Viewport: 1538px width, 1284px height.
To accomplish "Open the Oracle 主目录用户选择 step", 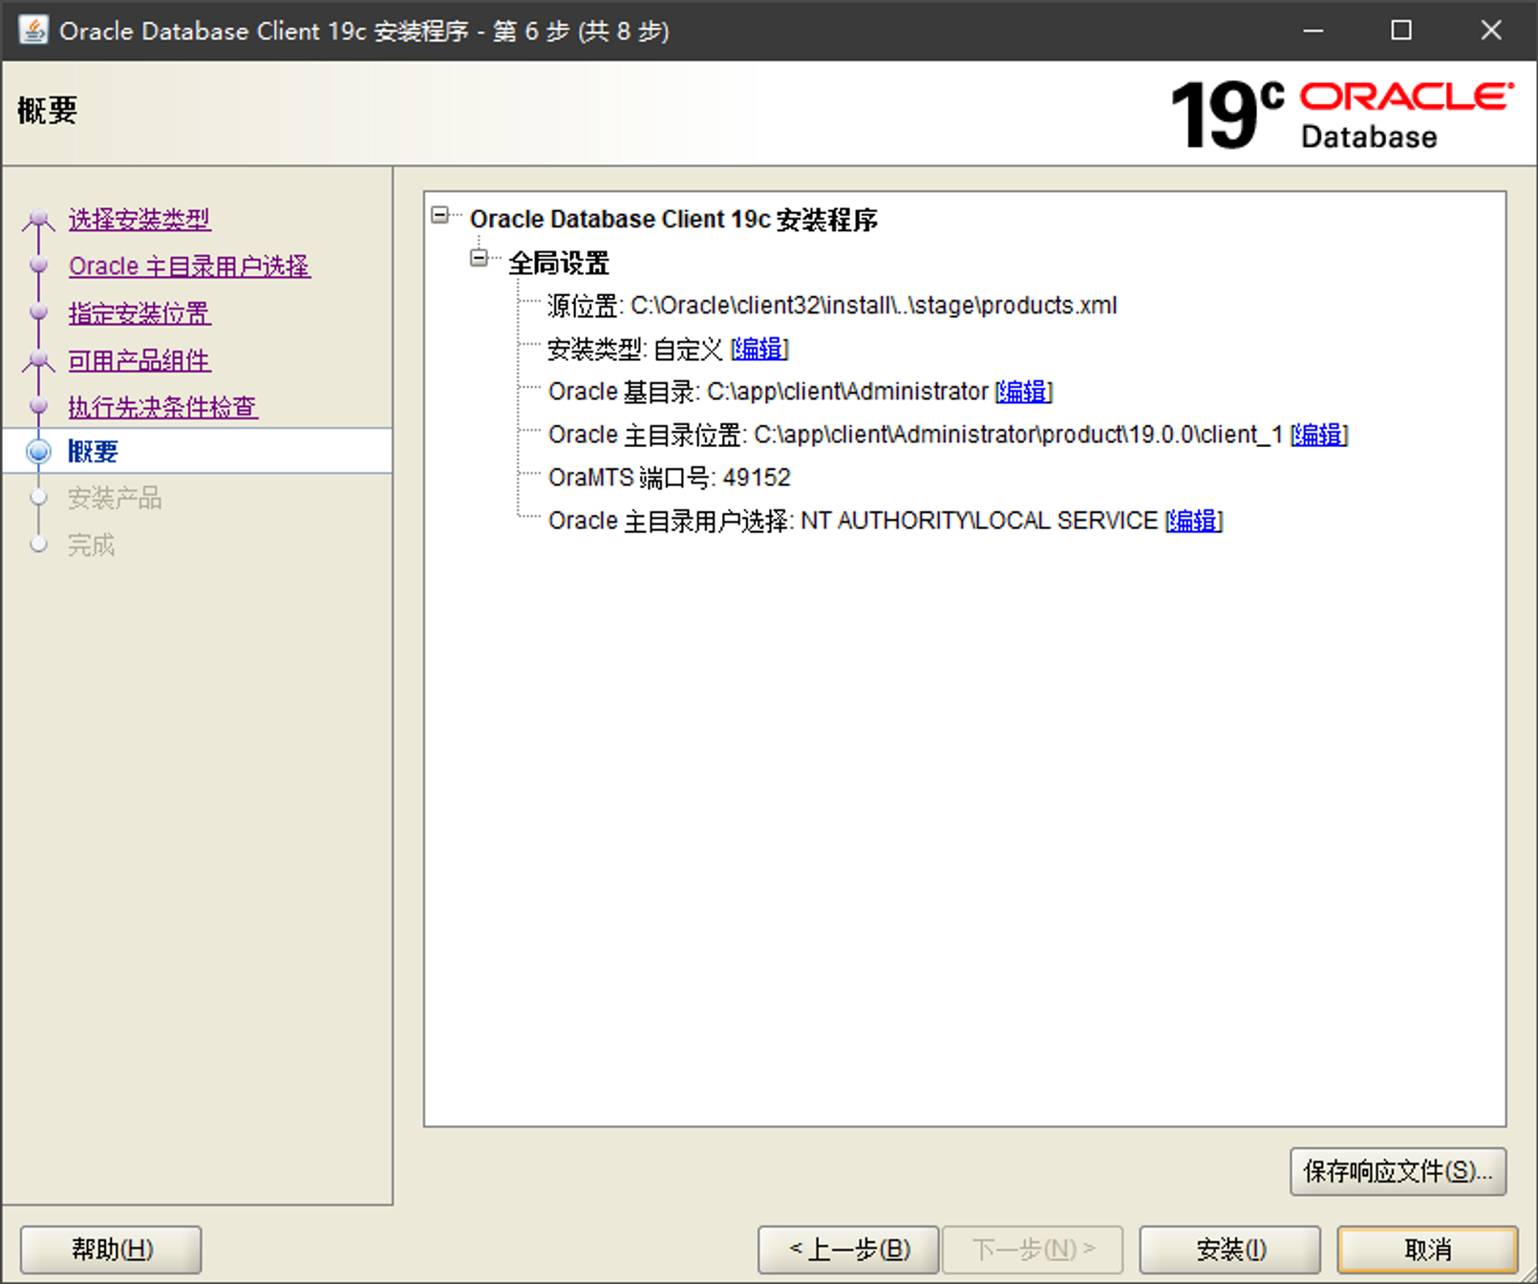I will (189, 266).
